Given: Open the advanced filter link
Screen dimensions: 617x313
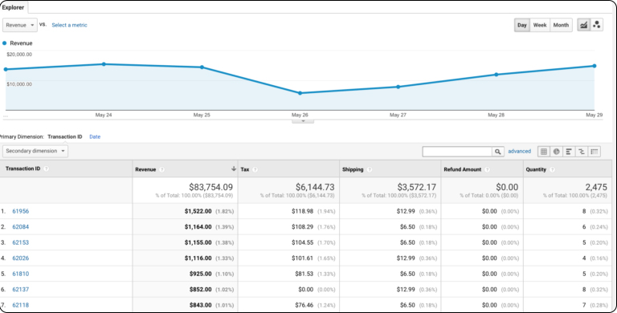Looking at the screenshot, I should [x=520, y=151].
